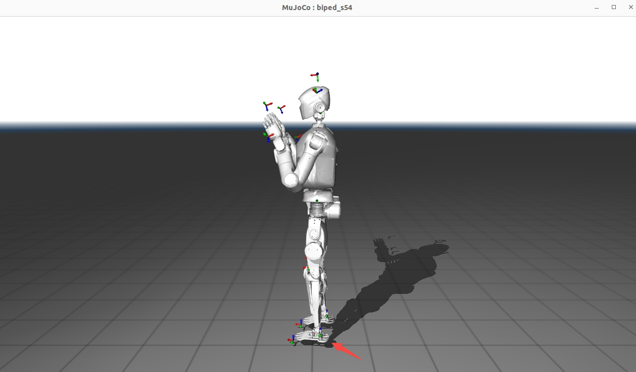Click the MuJoCo : biped_s54 title bar
Viewport: 636px width, 372px height.
[317, 8]
